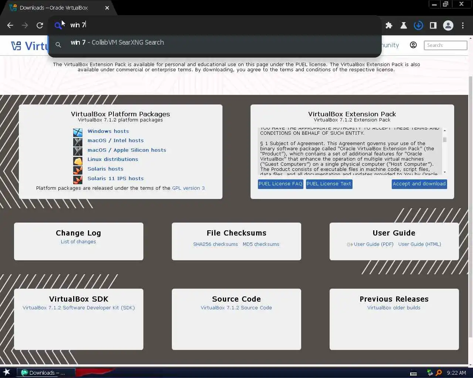Click the PUEL License Text button
This screenshot has height=378, width=473.
(x=329, y=184)
